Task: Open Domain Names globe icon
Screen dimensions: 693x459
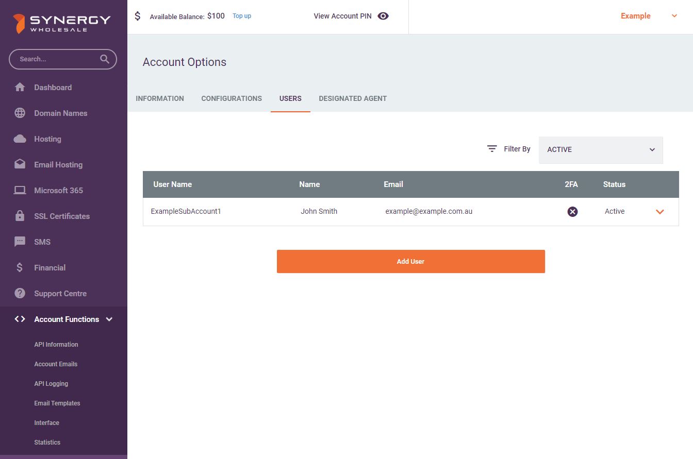Action: (x=20, y=113)
